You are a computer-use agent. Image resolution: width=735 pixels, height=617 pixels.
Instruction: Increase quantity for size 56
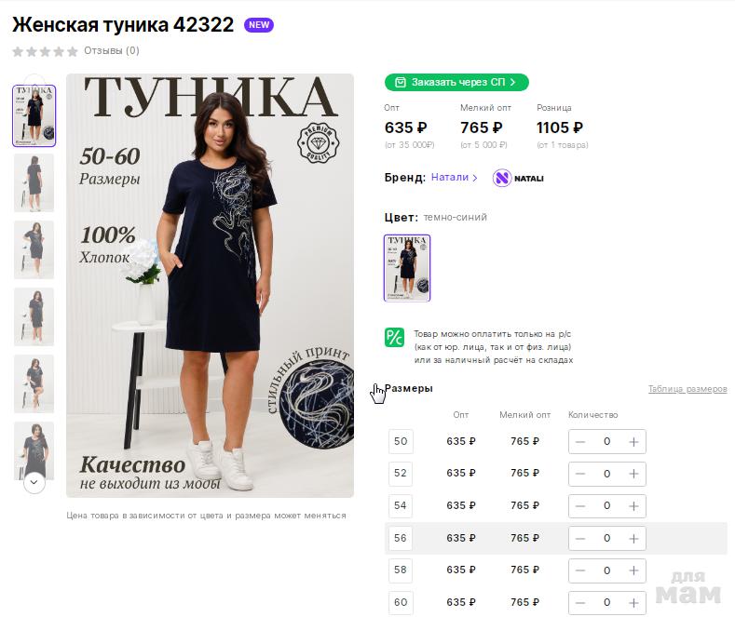pyautogui.click(x=633, y=538)
